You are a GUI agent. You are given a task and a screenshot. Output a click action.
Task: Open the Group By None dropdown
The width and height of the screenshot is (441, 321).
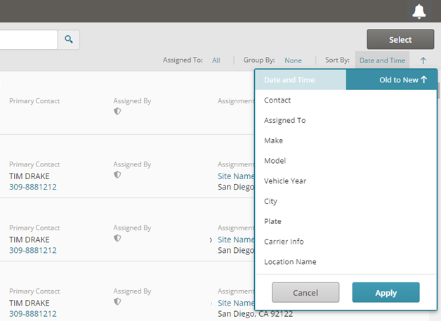293,60
